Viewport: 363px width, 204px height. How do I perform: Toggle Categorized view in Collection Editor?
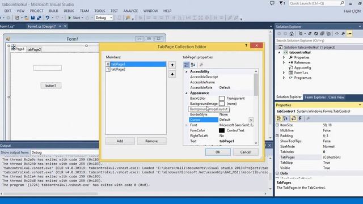pyautogui.click(x=187, y=65)
